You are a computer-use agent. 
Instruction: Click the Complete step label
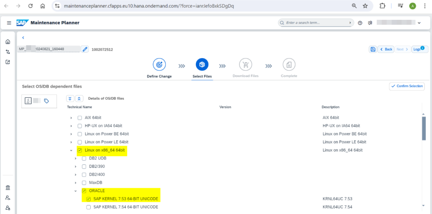tap(289, 76)
